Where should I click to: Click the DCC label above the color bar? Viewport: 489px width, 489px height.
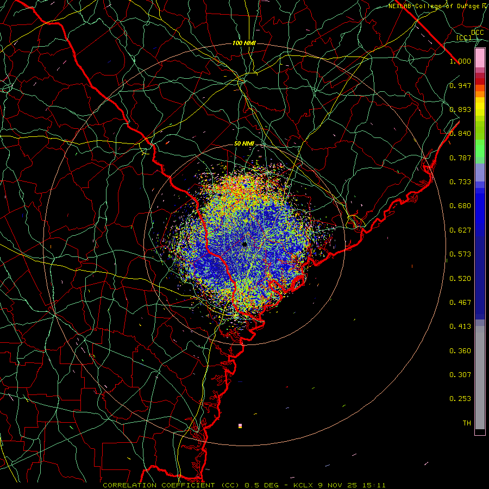coord(477,33)
